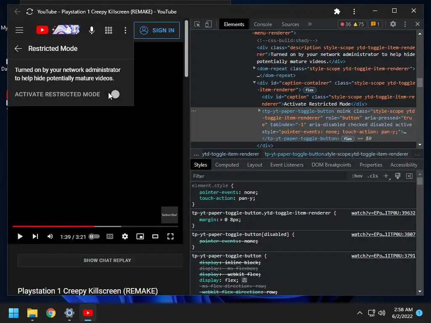Expand the tp-yt-paper-toggle-button node
This screenshot has height=323, width=431.
(259, 111)
